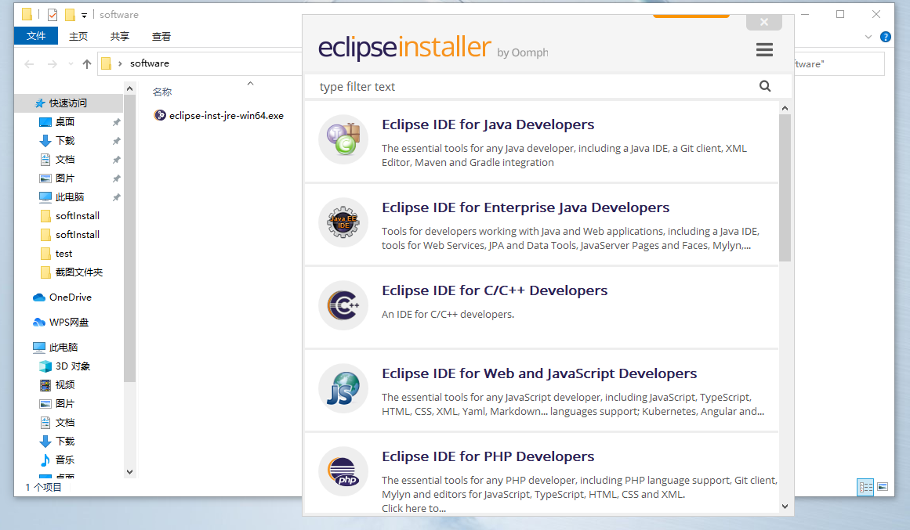910x530 pixels.
Task: Click the Explorer forward arrow
Action: point(53,63)
